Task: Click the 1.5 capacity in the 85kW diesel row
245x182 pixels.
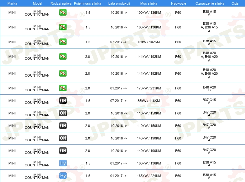Action: point(88,101)
